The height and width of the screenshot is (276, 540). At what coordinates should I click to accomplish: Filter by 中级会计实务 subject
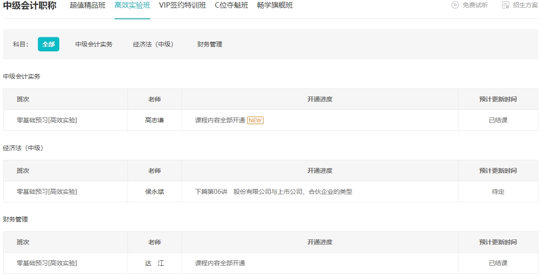94,44
